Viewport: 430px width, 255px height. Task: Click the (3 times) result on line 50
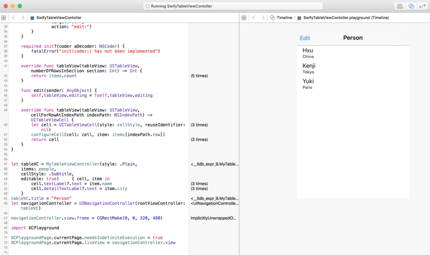pos(199,125)
